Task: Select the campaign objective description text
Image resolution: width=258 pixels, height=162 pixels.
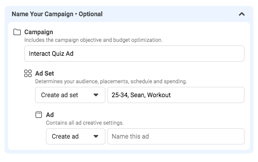Action: click(94, 40)
